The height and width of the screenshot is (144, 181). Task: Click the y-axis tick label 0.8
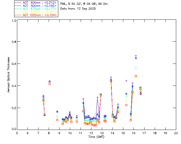tap(14, 42)
